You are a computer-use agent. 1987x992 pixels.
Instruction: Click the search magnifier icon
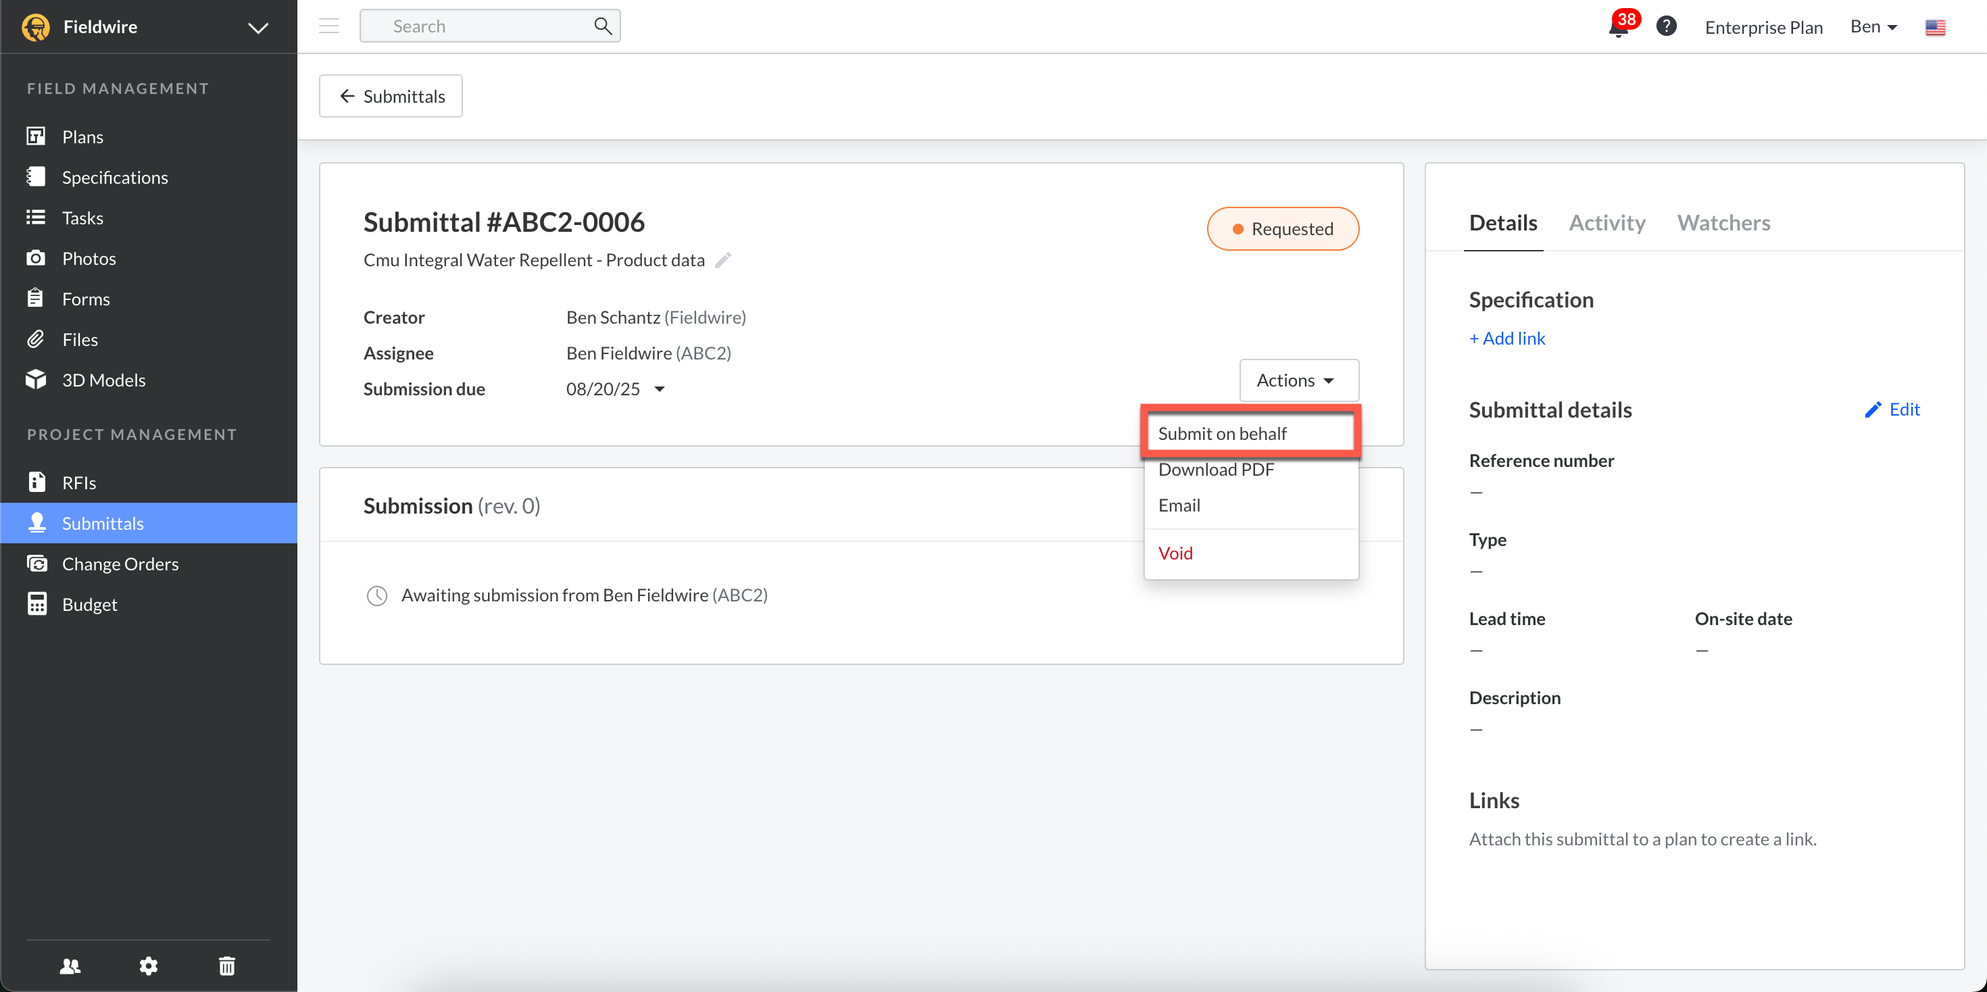602,26
